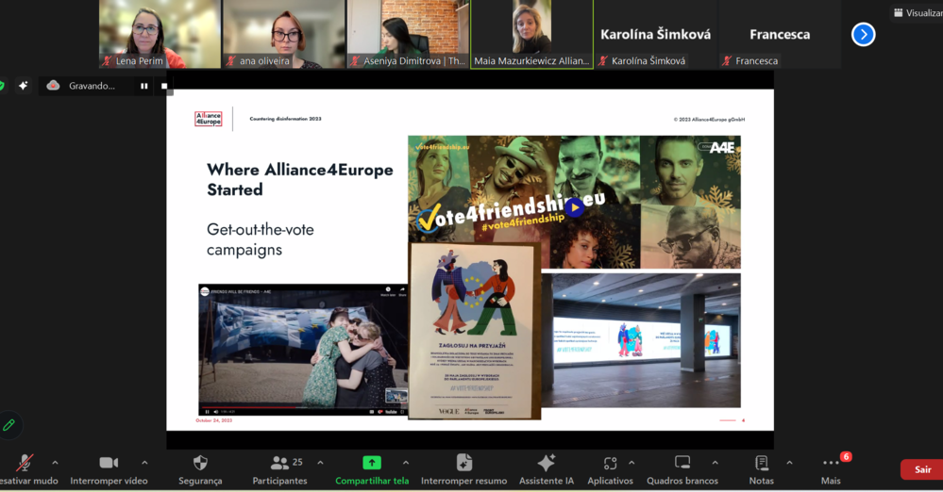Open Assistente IA sparkle icon
Screen dimensions: 943x492
[x=547, y=463]
